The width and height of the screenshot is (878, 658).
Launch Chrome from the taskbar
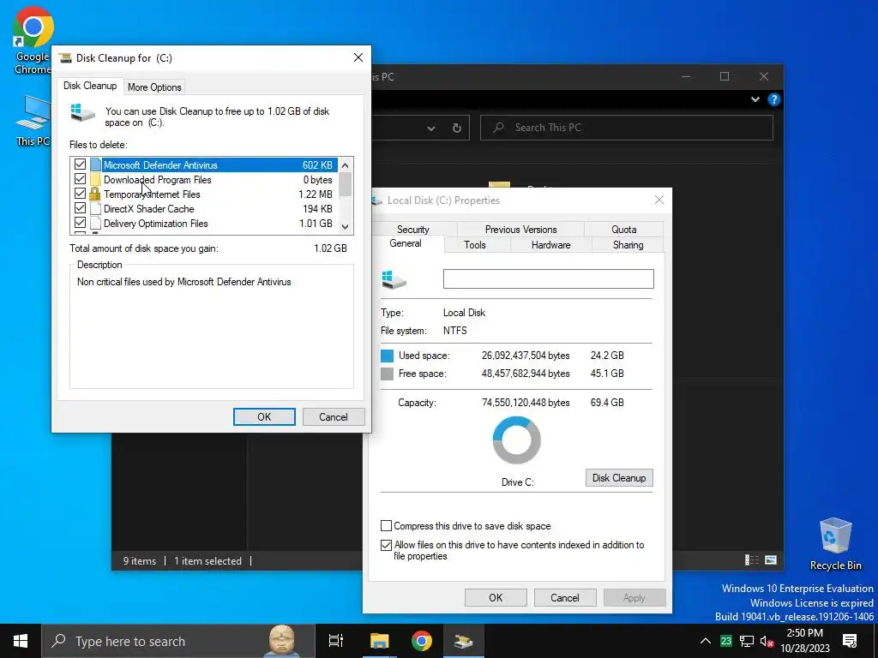[422, 641]
